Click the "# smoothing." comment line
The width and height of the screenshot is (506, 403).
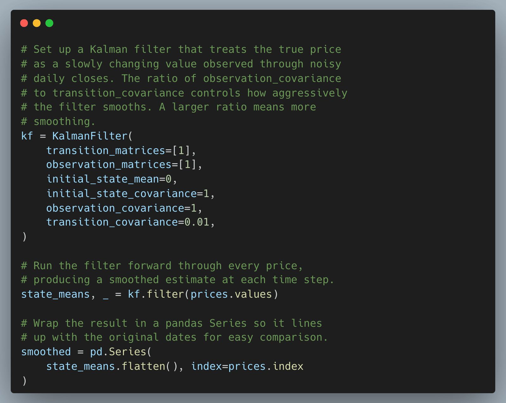point(58,122)
